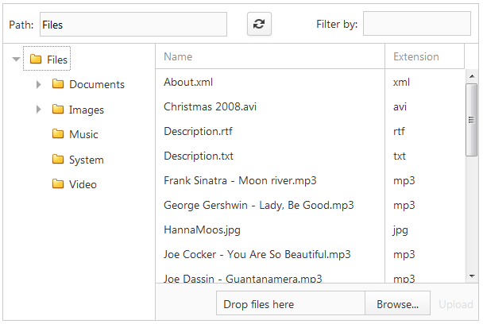Sort by the Name column header
Image resolution: width=483 pixels, height=324 pixels.
click(x=270, y=56)
